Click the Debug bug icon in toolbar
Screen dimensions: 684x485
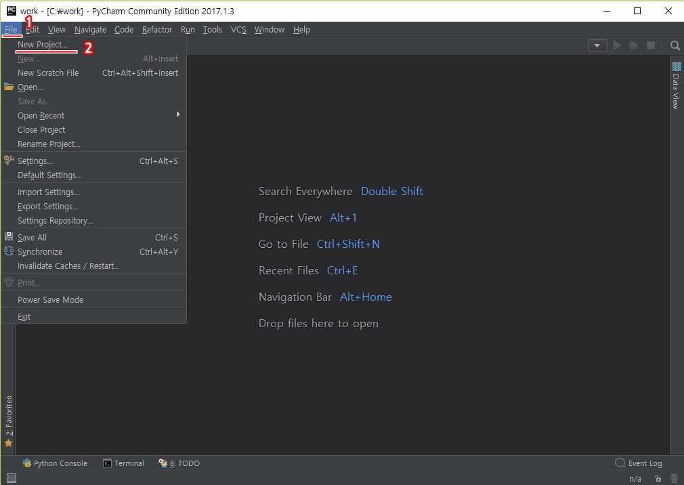(x=633, y=45)
